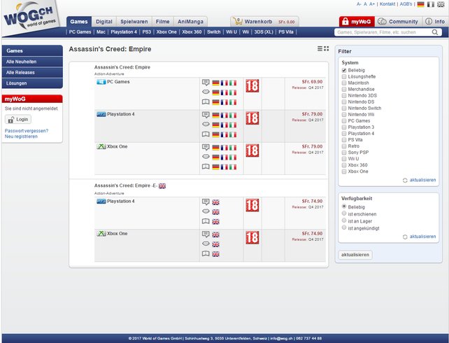Focus the games search input field
The height and width of the screenshot is (343, 449).
(384, 32)
